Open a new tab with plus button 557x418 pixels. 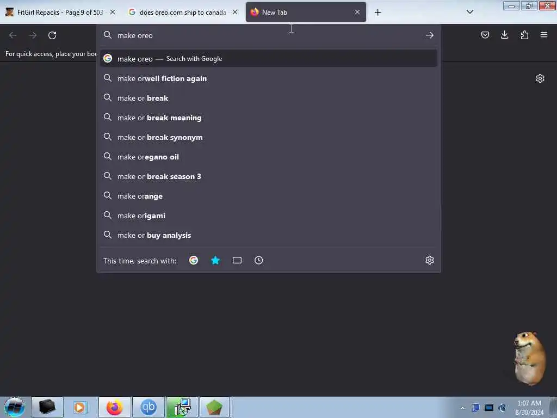[x=377, y=13]
